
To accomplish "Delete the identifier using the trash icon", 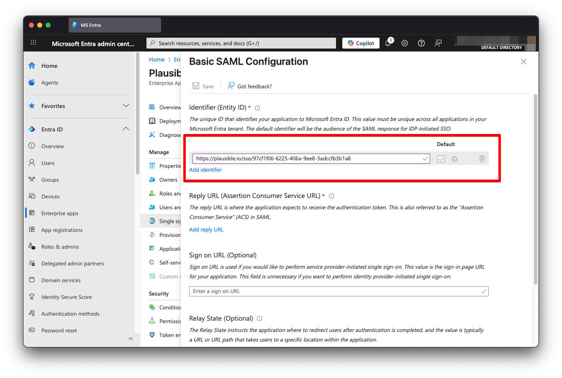I will [x=482, y=158].
